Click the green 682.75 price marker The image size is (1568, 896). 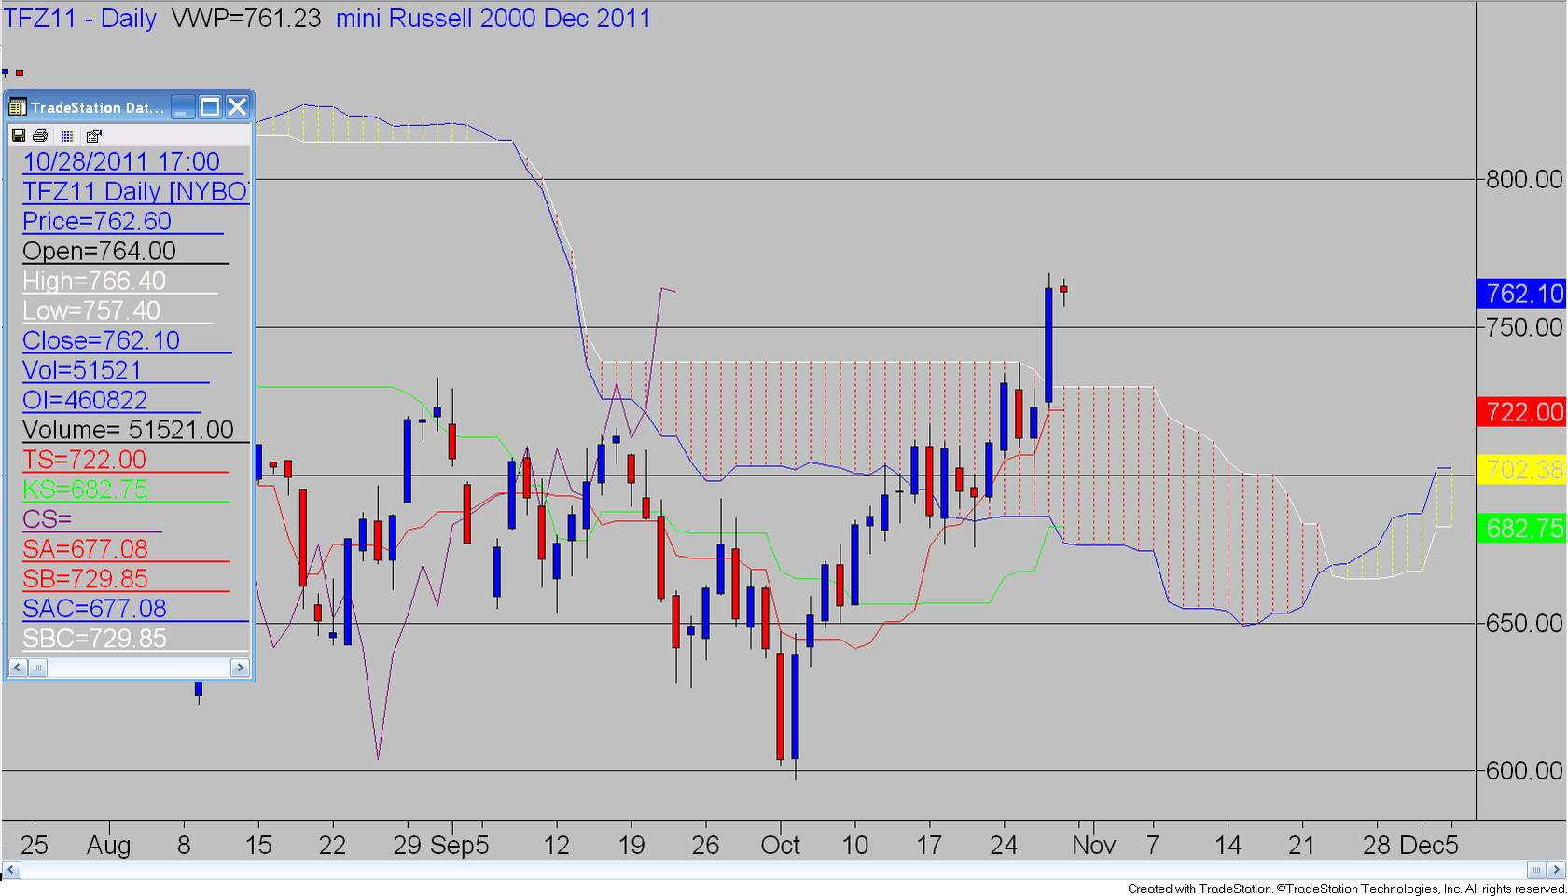[x=1521, y=528]
